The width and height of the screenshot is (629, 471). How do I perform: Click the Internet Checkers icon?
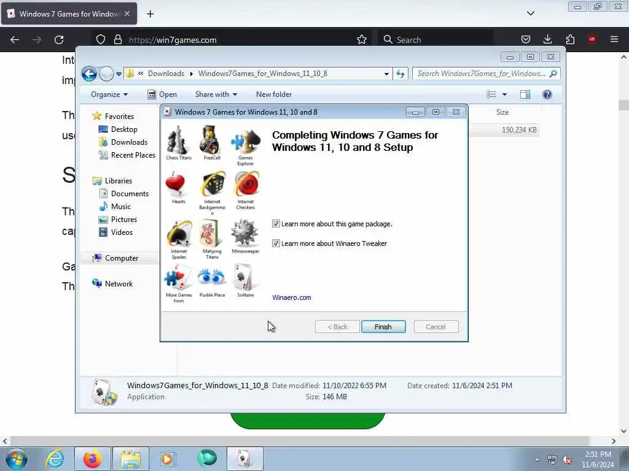pos(247,184)
